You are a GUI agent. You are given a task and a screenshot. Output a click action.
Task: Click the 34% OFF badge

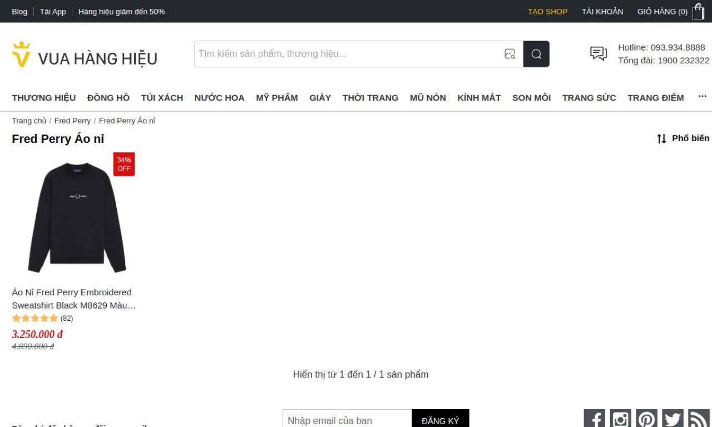pyautogui.click(x=124, y=164)
